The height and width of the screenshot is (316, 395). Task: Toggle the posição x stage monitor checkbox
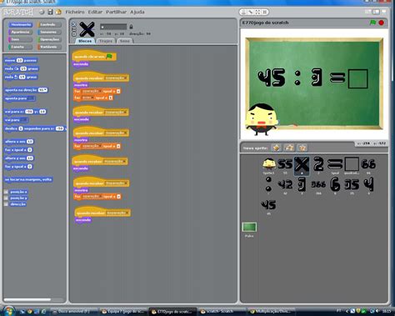(x=6, y=192)
